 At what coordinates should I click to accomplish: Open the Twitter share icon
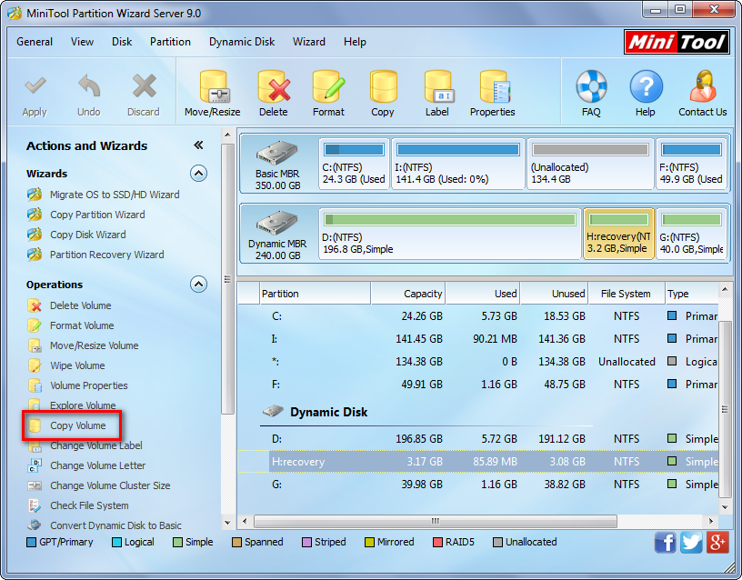(691, 542)
